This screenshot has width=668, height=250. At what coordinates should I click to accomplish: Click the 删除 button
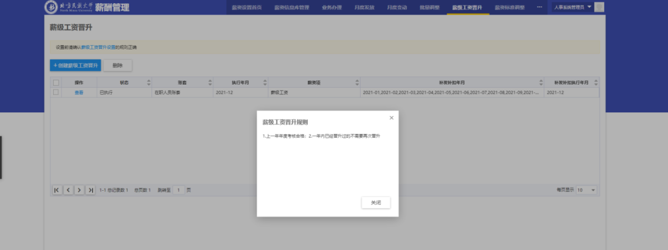(x=118, y=65)
